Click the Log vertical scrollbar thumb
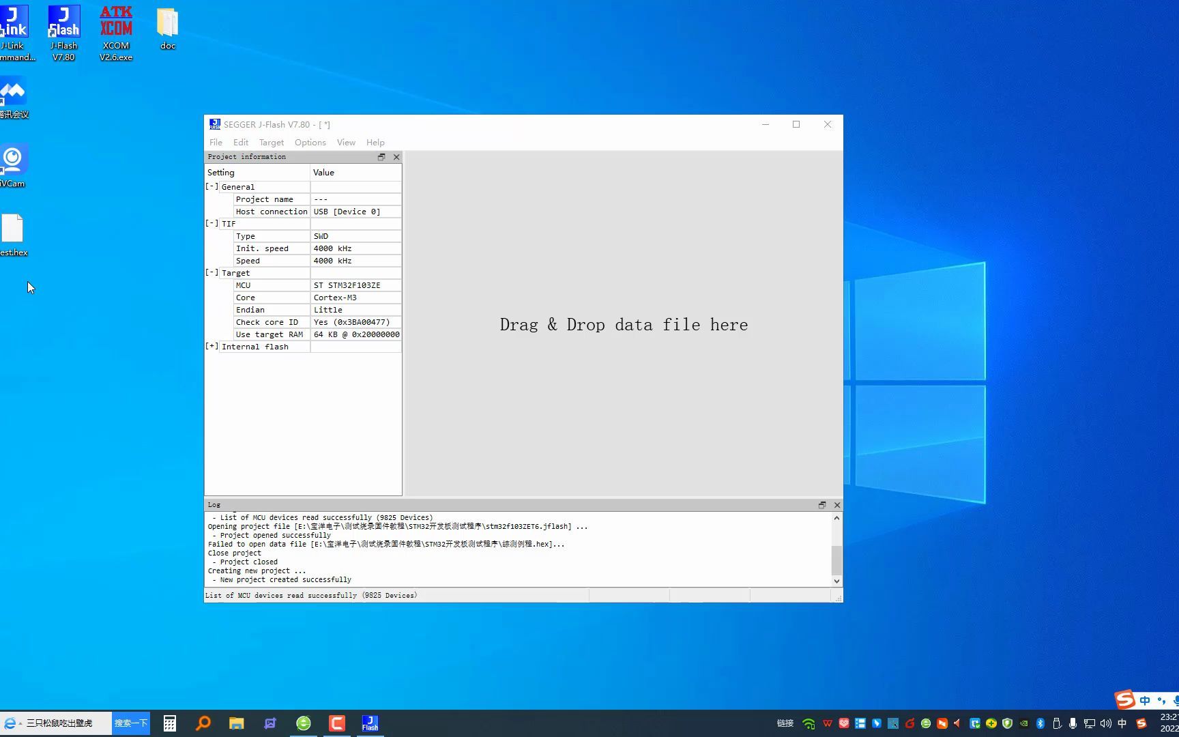 [836, 560]
